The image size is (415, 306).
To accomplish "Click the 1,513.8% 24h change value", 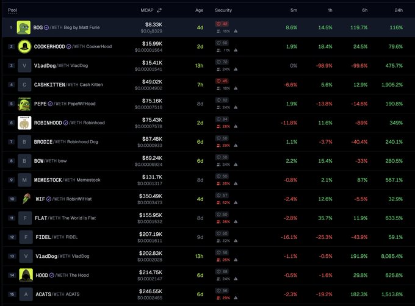I will [392, 294].
